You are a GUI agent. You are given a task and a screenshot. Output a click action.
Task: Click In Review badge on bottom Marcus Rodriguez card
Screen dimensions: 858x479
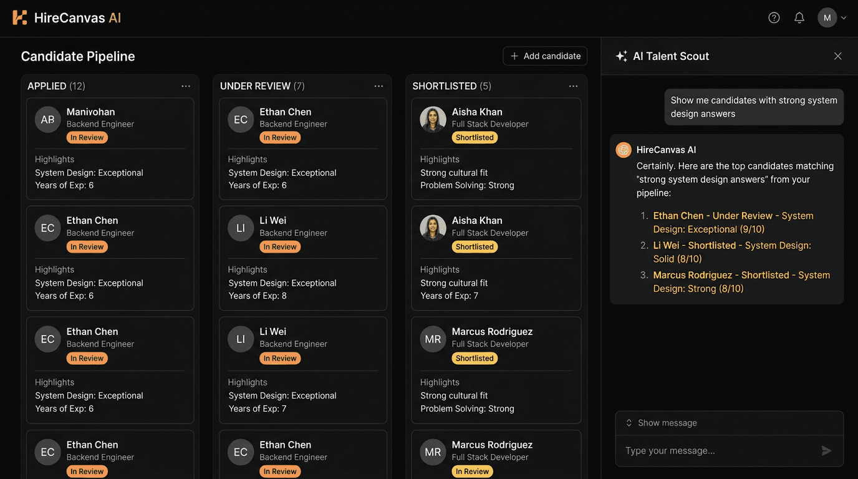point(472,472)
